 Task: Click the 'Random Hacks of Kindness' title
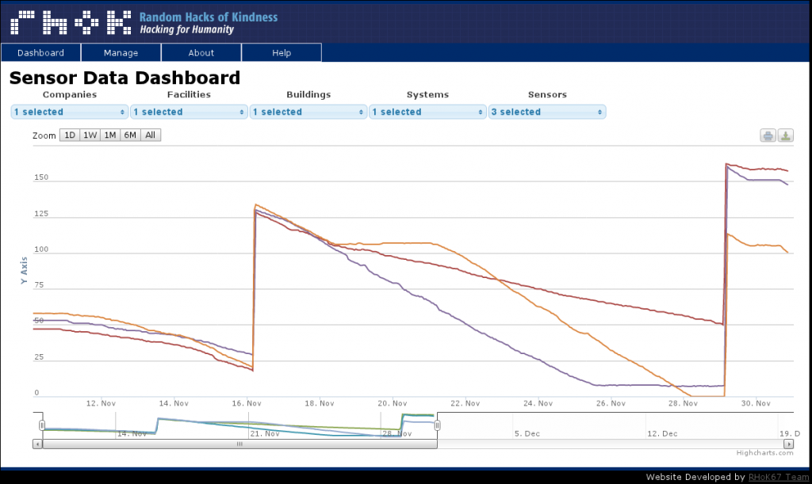click(x=209, y=17)
